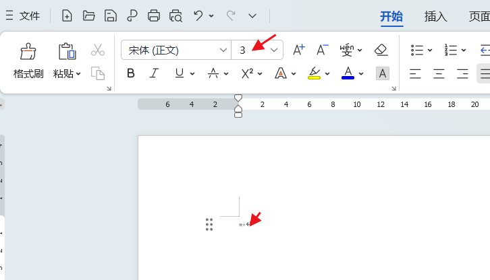
Task: Cut selection with the scissors icon
Action: pos(98,50)
